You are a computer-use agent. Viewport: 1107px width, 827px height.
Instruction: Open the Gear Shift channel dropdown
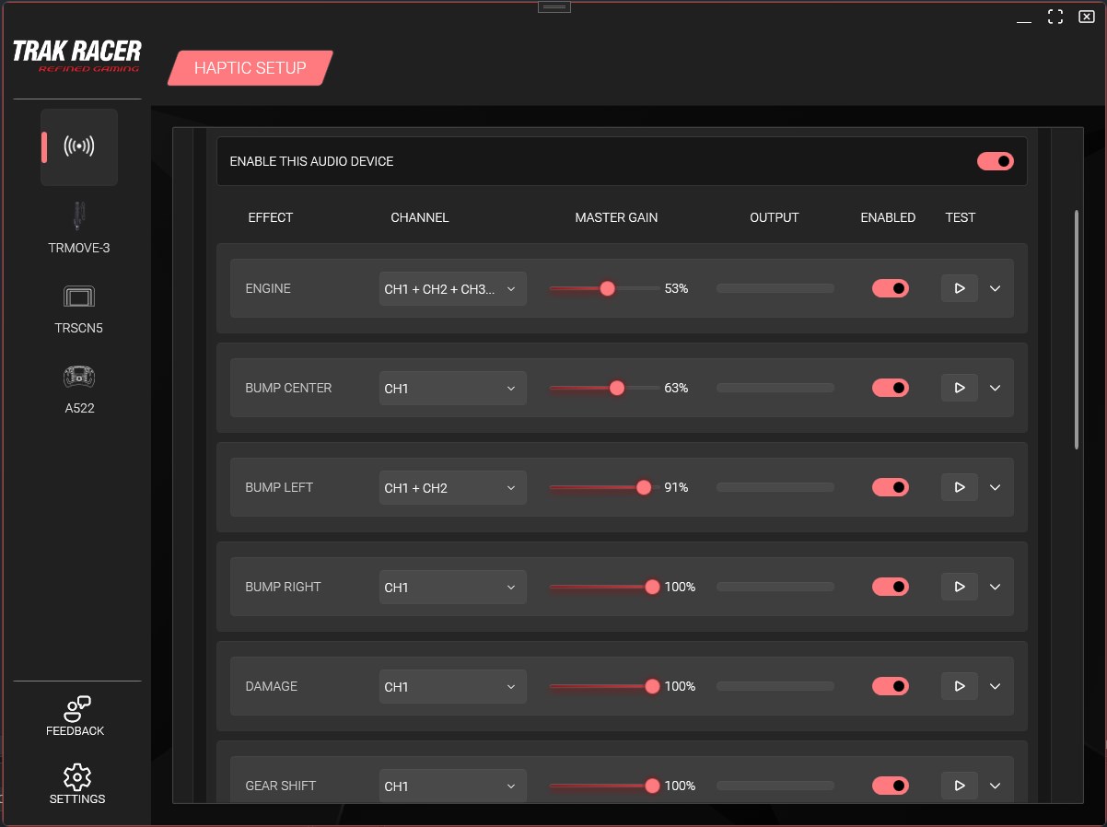tap(453, 786)
